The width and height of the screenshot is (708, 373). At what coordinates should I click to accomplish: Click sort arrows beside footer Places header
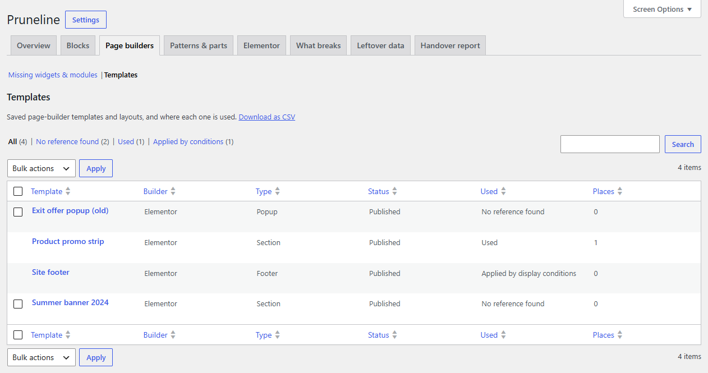coord(620,335)
